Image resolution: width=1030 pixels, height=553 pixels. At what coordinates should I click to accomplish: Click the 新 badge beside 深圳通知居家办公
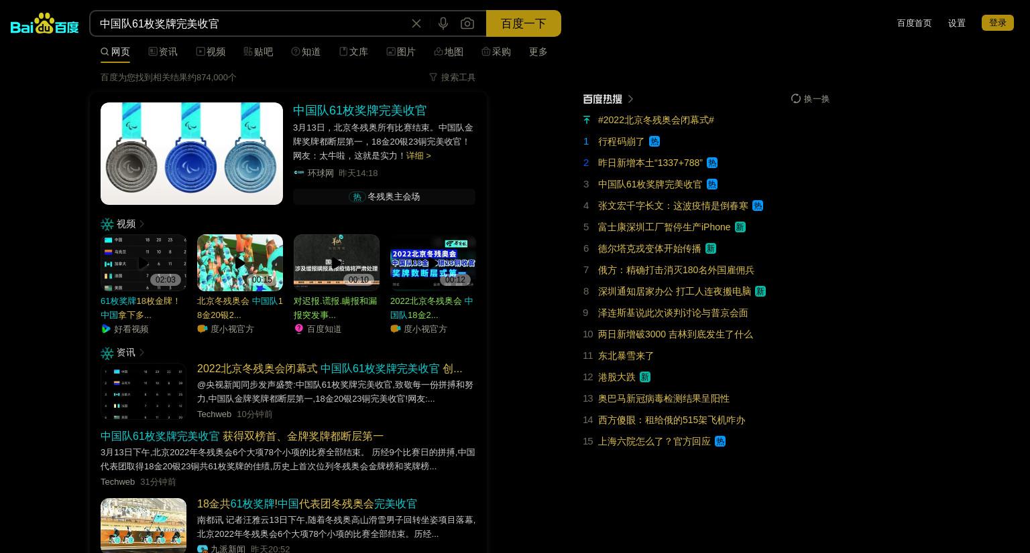click(x=760, y=291)
